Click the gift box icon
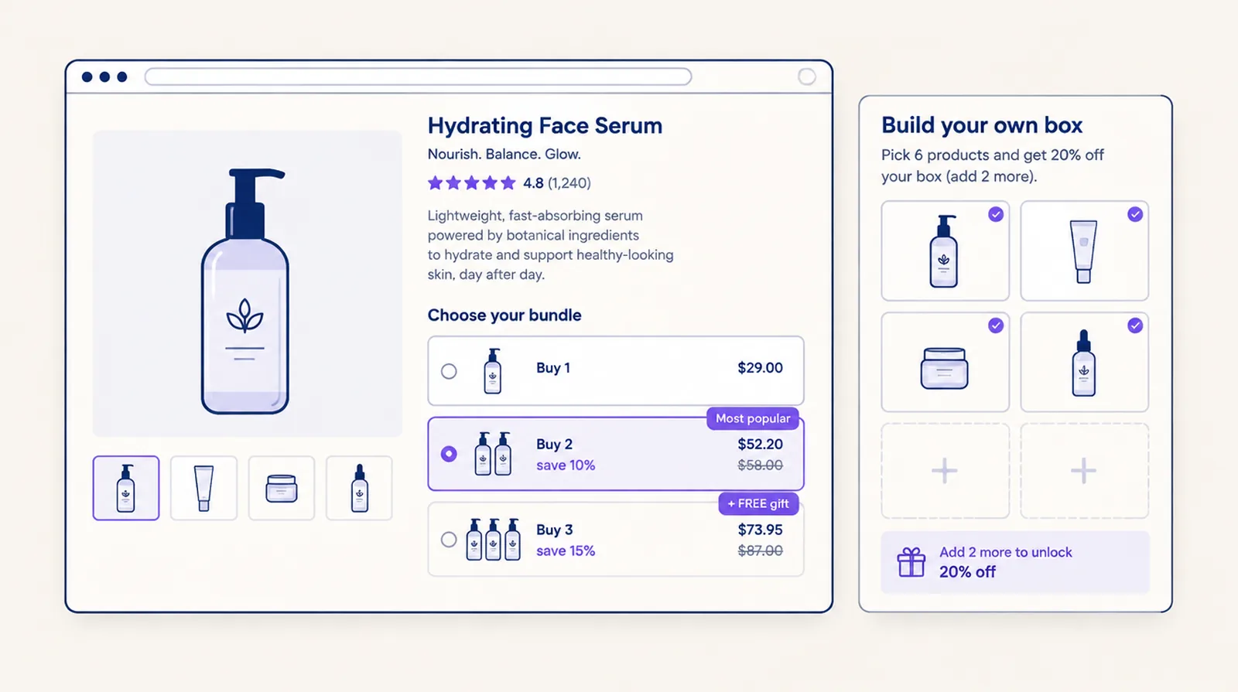The height and width of the screenshot is (692, 1238). 911,562
